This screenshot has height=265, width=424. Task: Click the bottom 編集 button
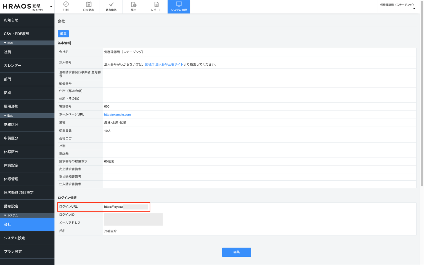pyautogui.click(x=236, y=252)
